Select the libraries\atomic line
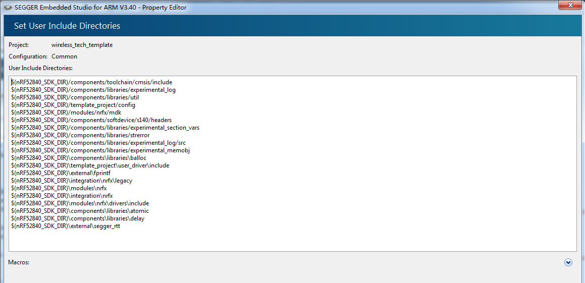Screen dimensions: 585x283 pyautogui.click(x=80, y=211)
